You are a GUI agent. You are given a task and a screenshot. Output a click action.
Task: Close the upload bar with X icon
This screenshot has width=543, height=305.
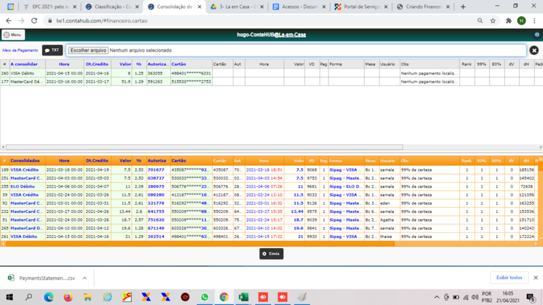pos(534,50)
